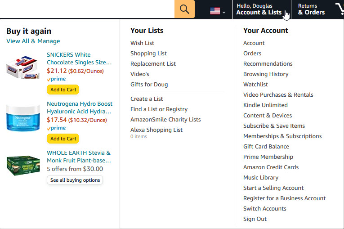Open Browsing History

click(x=266, y=74)
